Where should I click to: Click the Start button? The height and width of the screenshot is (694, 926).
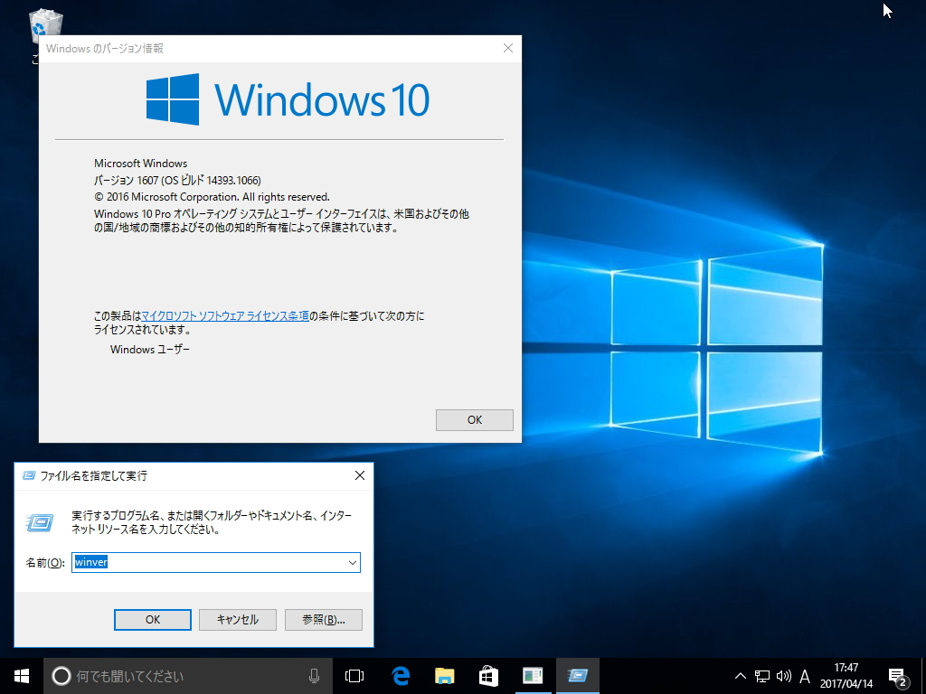point(18,675)
